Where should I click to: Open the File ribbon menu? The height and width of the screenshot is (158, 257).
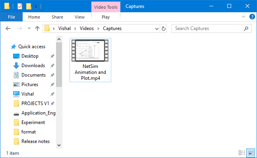click(12, 17)
